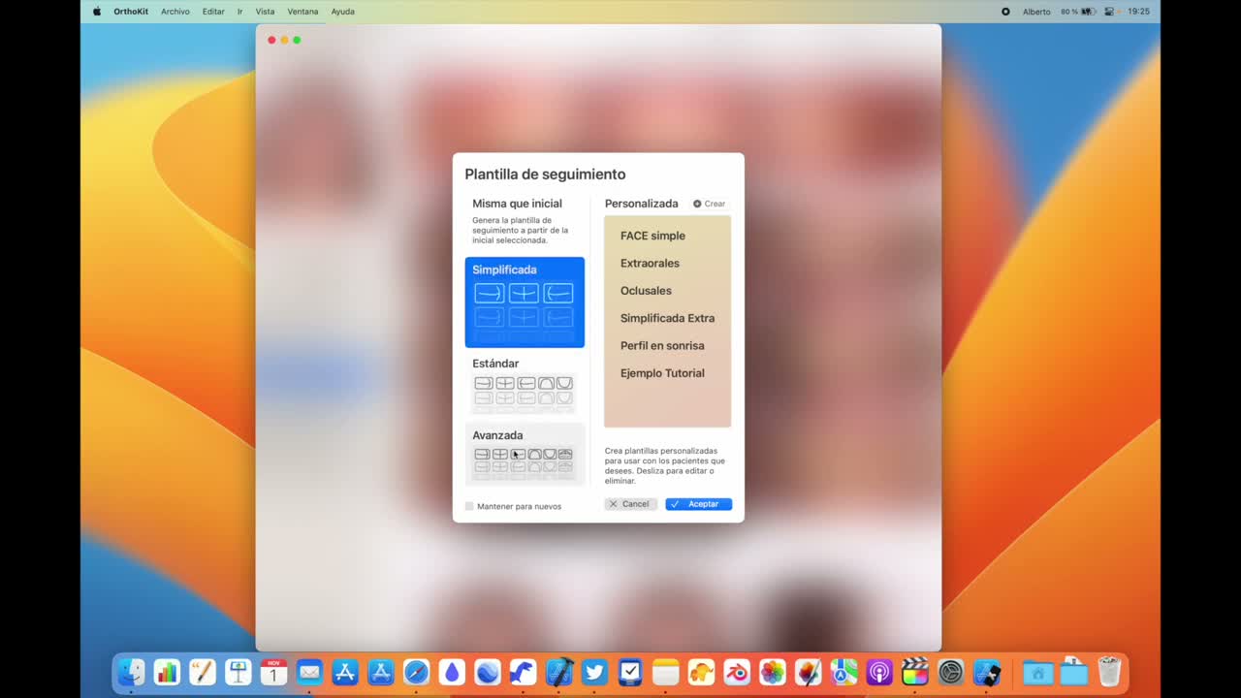Select the Simplificada template card
This screenshot has height=698, width=1241.
click(x=525, y=302)
